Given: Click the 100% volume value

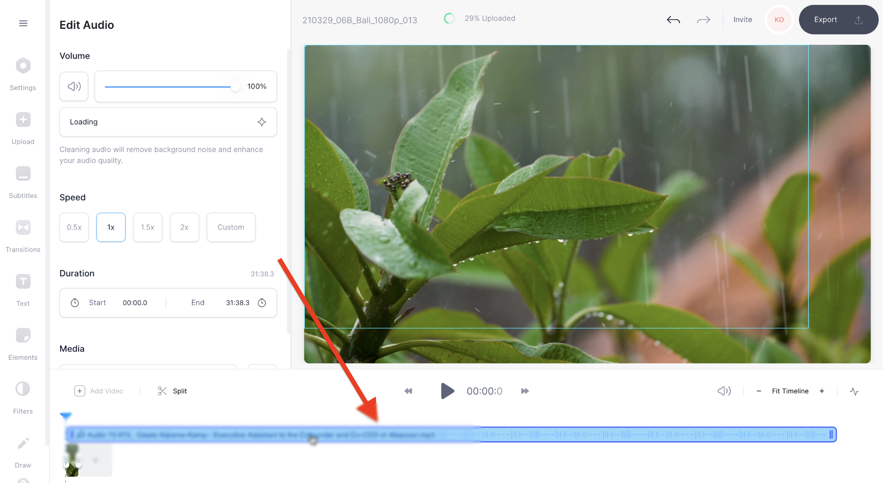Looking at the screenshot, I should coord(257,86).
